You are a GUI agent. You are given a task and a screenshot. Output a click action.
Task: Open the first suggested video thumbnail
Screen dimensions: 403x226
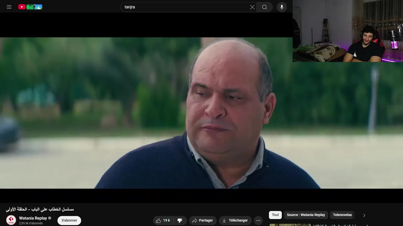click(290, 225)
